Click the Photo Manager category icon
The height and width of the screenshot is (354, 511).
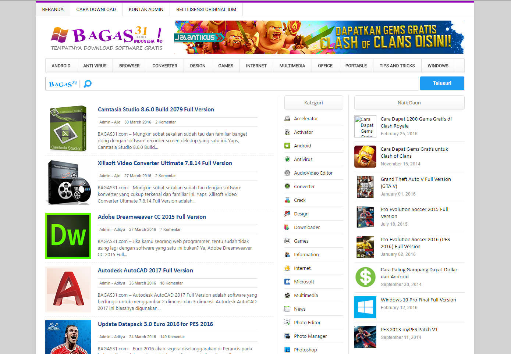[287, 336]
